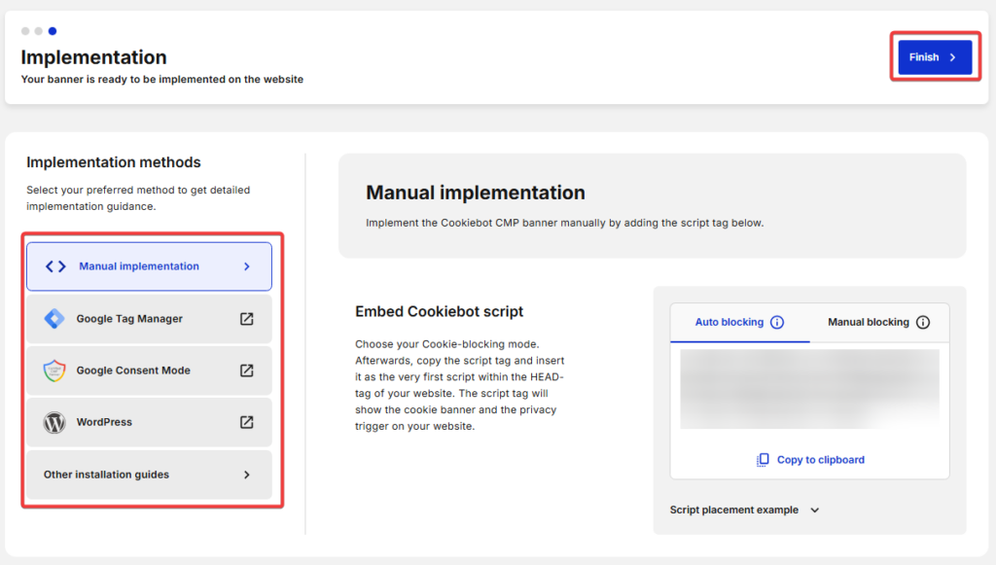Click the first gray stepper dot

[24, 30]
